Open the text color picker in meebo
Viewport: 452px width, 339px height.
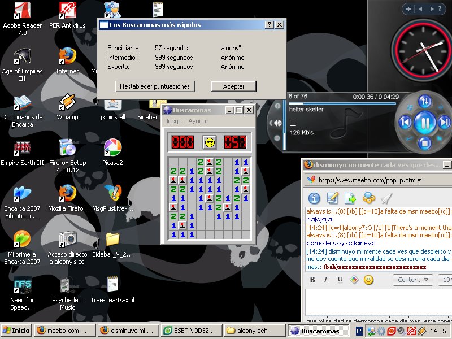point(354,280)
